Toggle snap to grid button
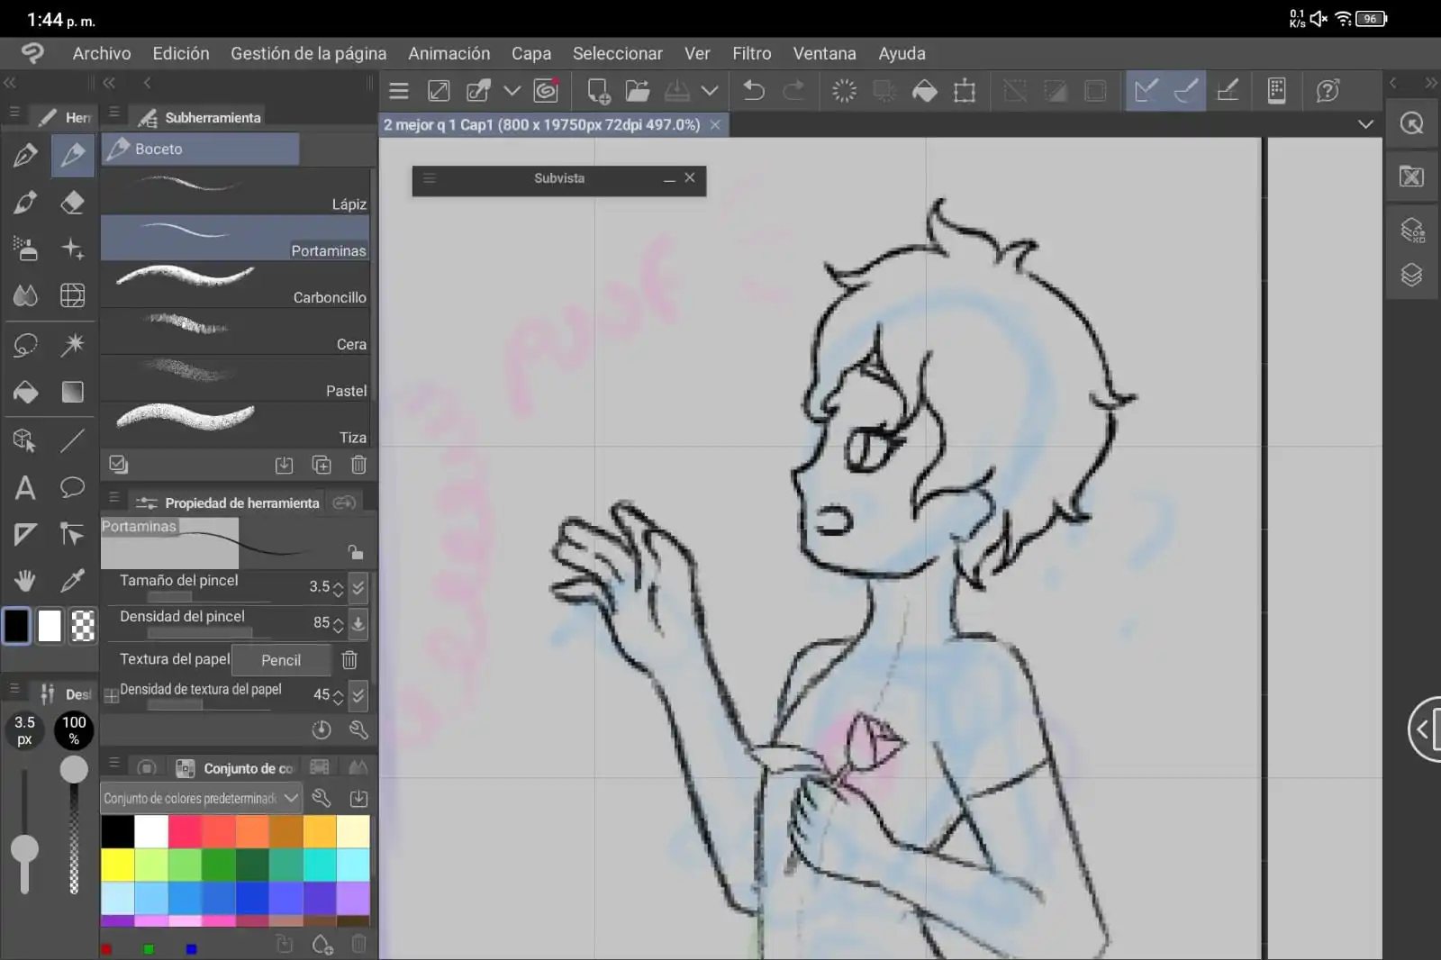The image size is (1441, 960). [x=1228, y=91]
